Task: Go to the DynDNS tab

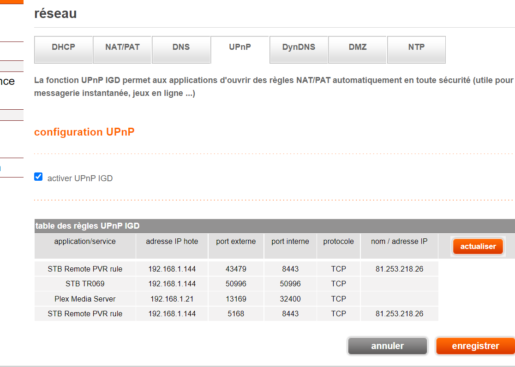Action: click(x=299, y=47)
